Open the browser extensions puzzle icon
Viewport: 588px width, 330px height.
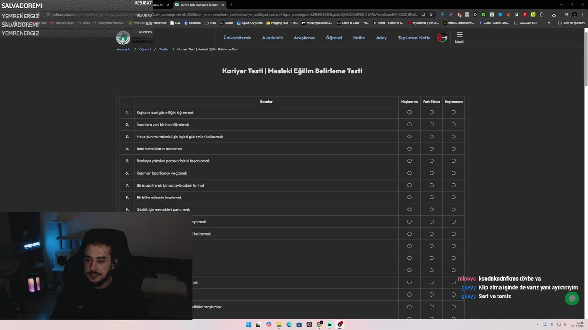542,14
